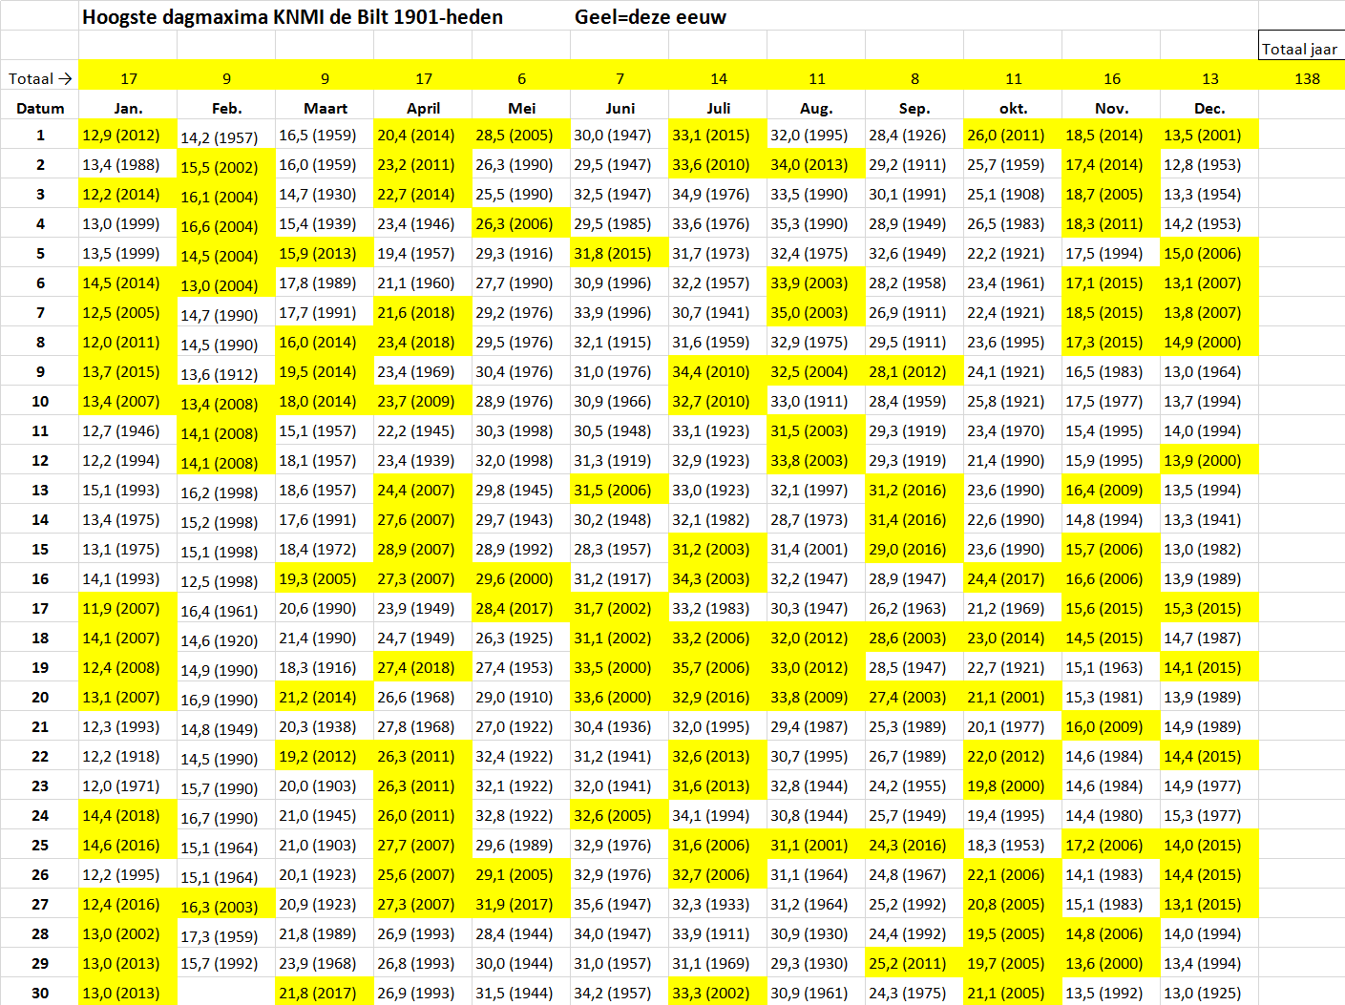Select the 'Datum' column header cell
This screenshot has height=1005, width=1345.
(x=40, y=108)
